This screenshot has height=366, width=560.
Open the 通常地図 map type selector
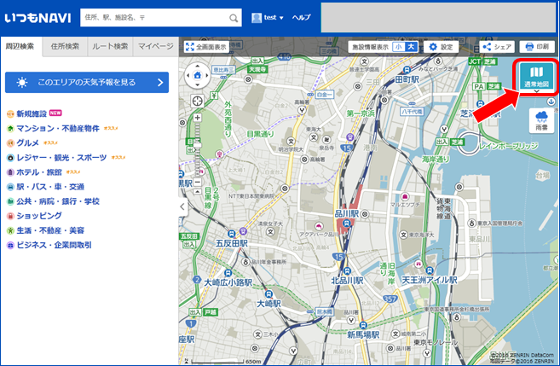tap(536, 77)
